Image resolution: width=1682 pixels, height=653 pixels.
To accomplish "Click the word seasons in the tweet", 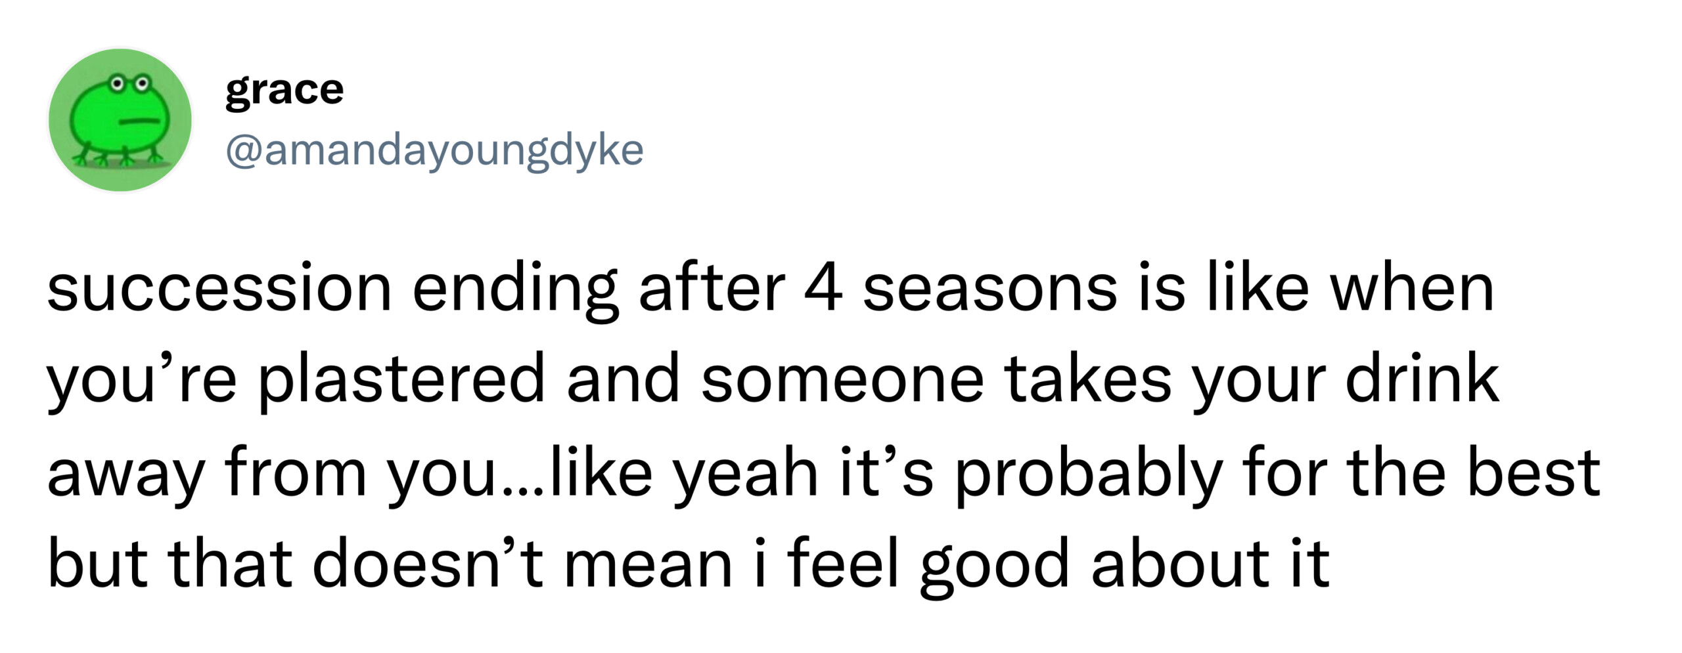I will (989, 289).
